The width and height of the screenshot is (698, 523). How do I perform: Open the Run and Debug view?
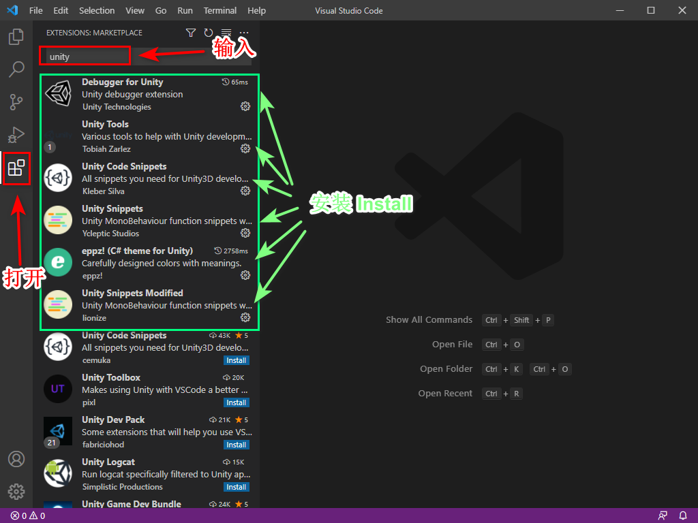pyautogui.click(x=16, y=135)
